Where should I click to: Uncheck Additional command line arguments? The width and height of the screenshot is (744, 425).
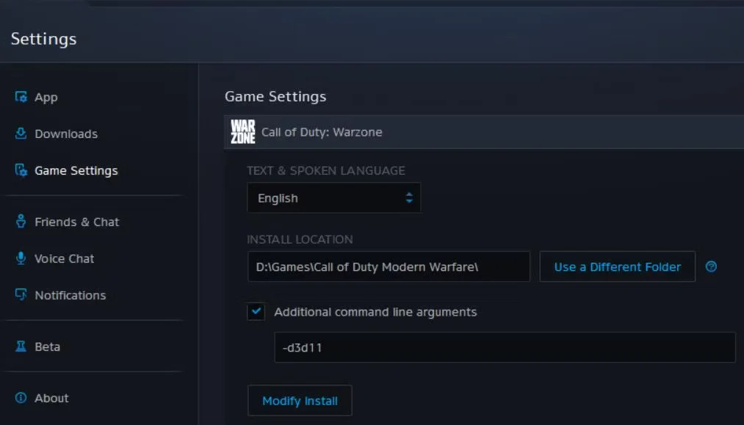pyautogui.click(x=256, y=312)
